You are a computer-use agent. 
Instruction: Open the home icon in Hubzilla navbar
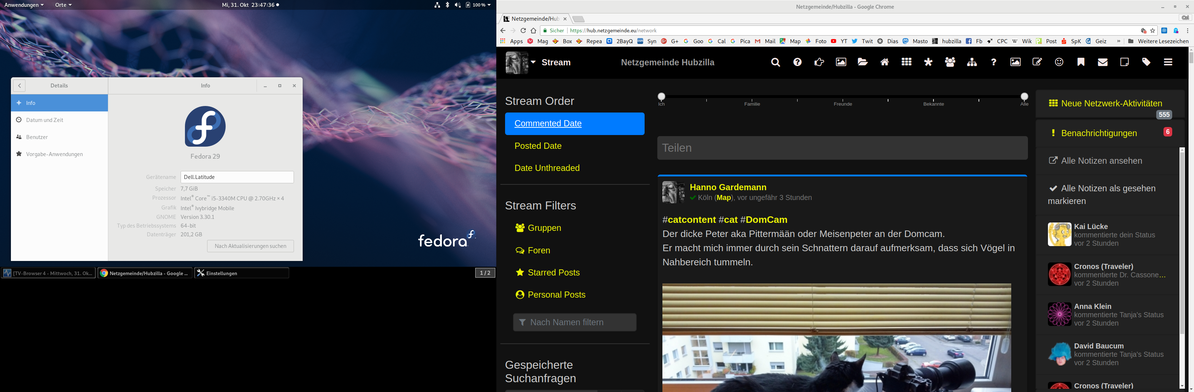[884, 62]
